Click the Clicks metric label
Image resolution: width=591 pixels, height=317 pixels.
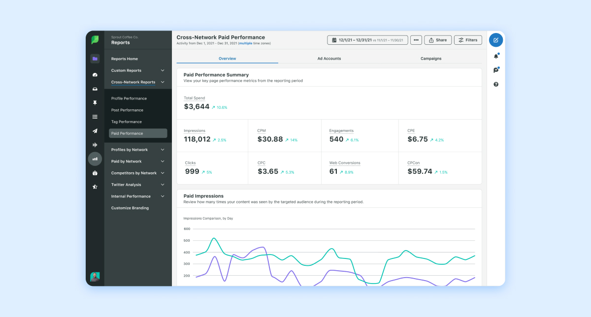pos(190,162)
